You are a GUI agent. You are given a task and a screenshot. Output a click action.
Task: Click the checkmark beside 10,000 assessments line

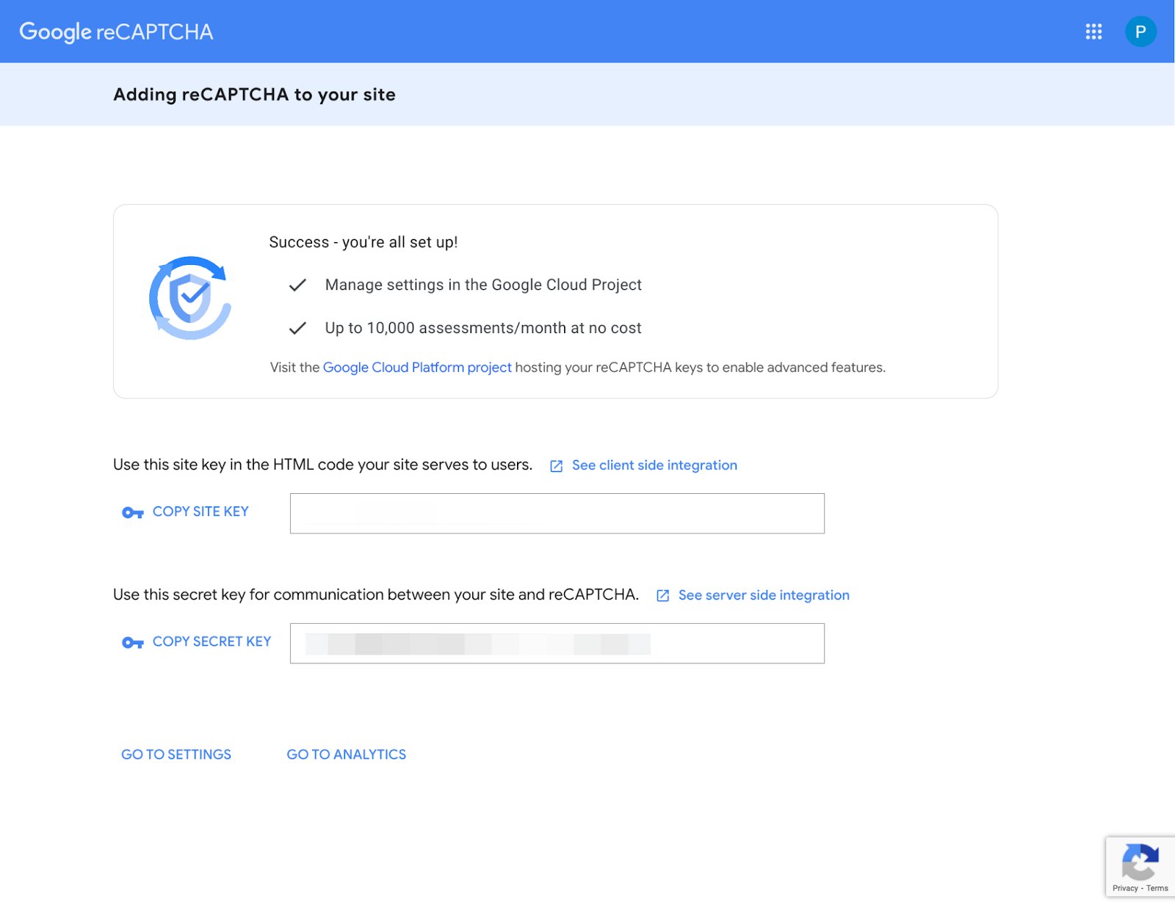click(x=297, y=328)
